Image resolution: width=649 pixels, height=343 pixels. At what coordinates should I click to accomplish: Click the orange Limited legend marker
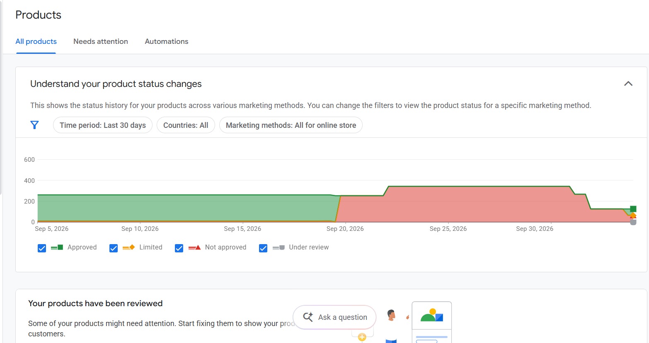tap(128, 247)
